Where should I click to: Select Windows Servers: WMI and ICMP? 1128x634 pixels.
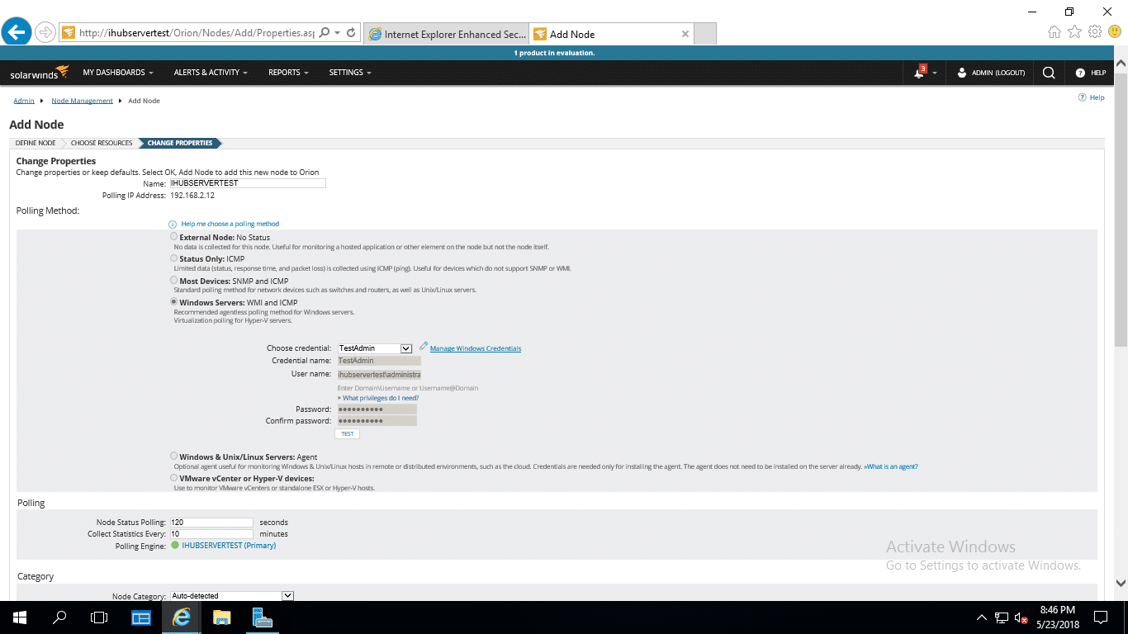(x=173, y=302)
